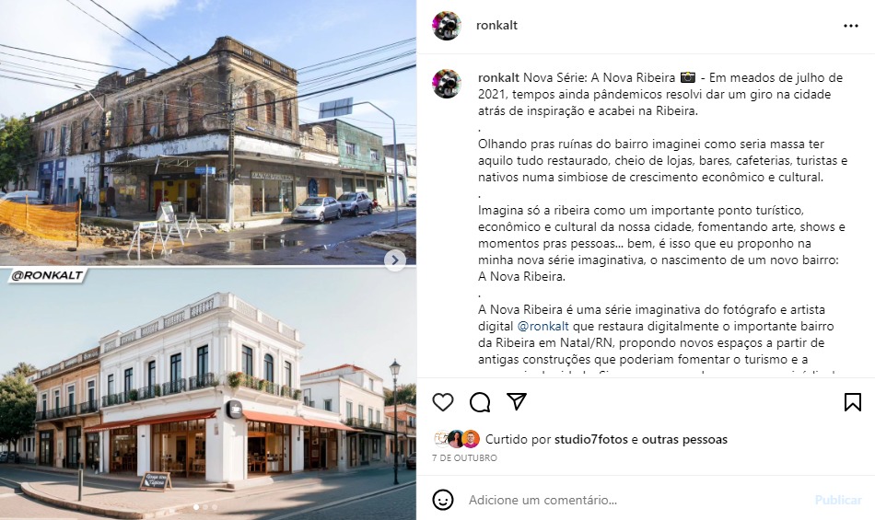Open the three-dot more options menu
The height and width of the screenshot is (520, 875).
(x=851, y=26)
